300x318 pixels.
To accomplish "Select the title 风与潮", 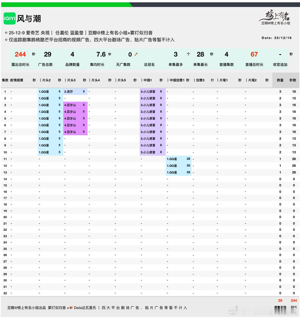I will click(x=29, y=19).
